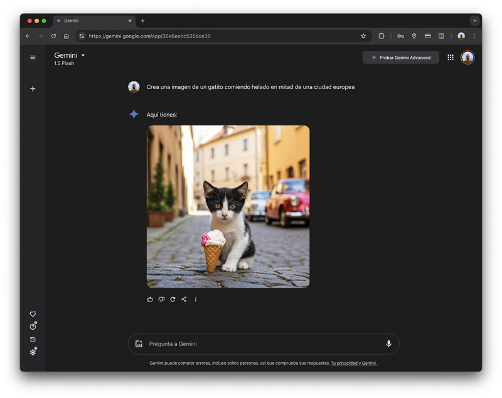Open settings gear in the sidebar
The width and height of the screenshot is (502, 398).
pos(33,352)
